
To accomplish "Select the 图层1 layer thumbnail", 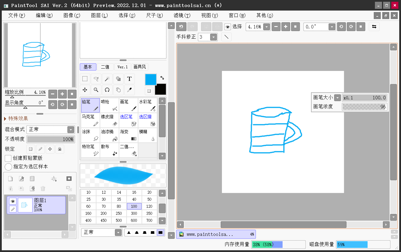I will [25, 205].
